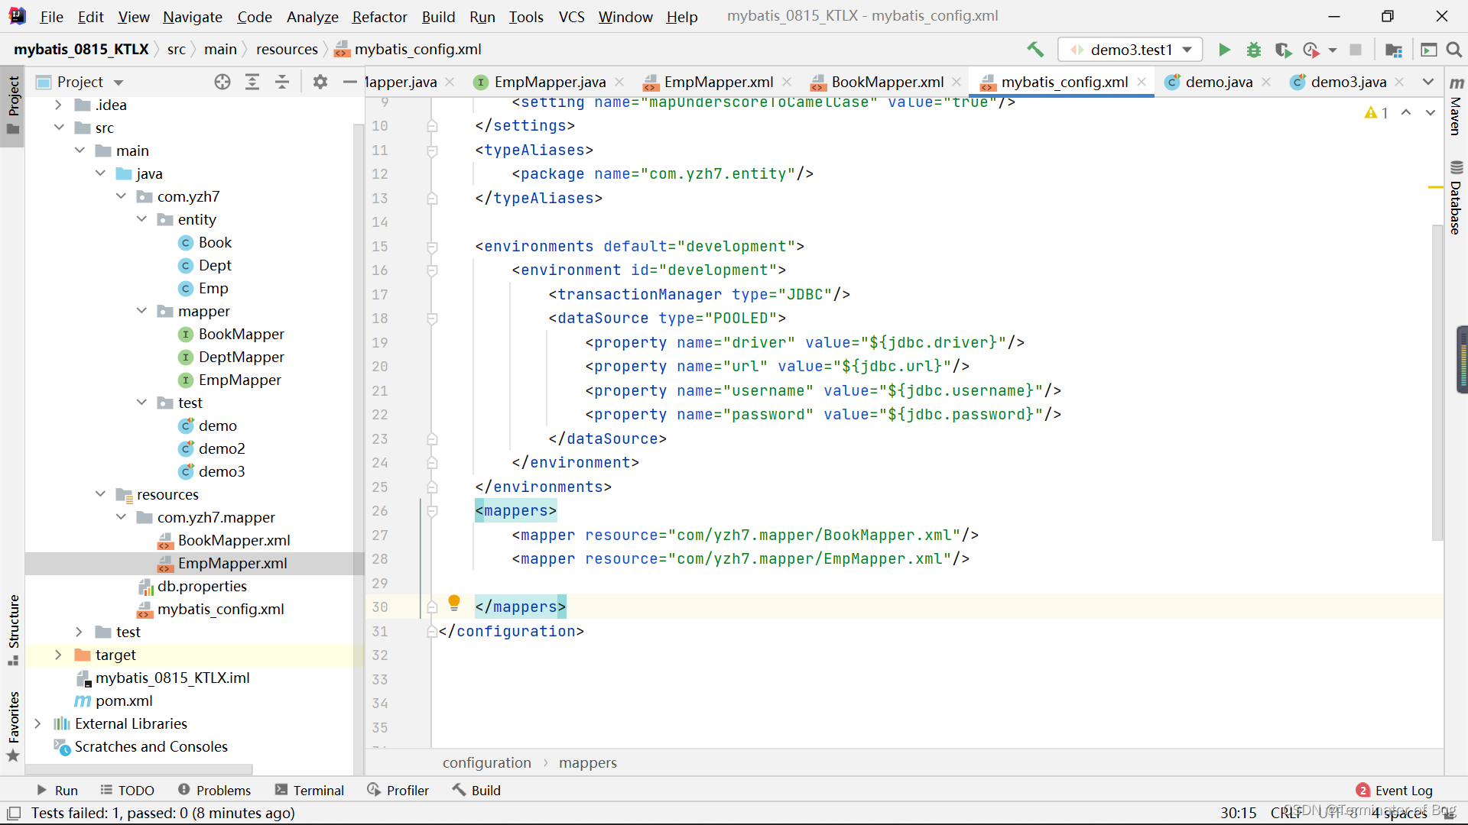Fold the dataSource block at line 18
Viewport: 1468px width, 825px height.
432,319
